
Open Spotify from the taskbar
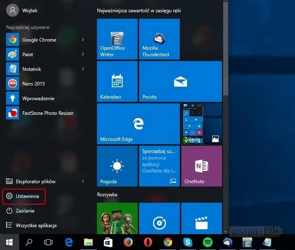tap(207, 242)
